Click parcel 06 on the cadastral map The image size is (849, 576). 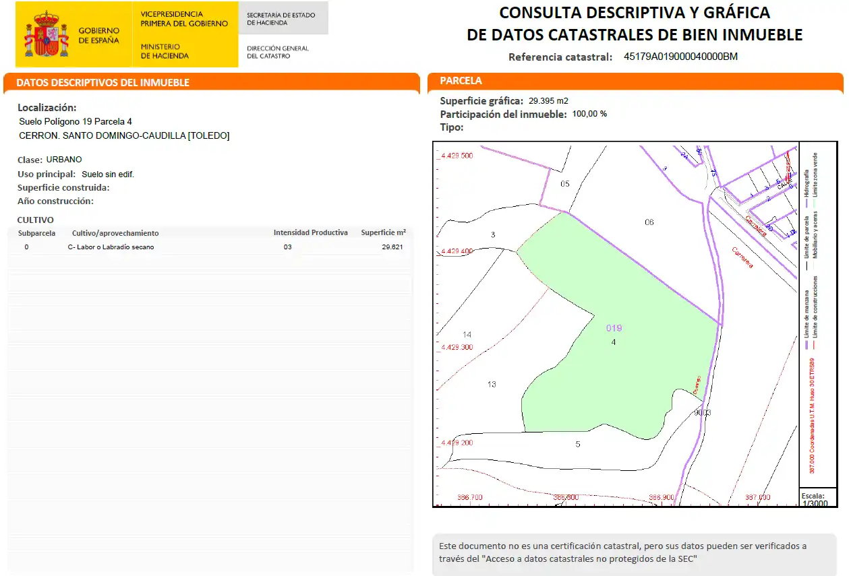[649, 222]
